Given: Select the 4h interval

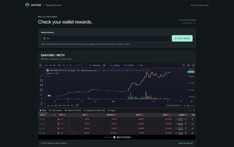Looking at the screenshot, I should [x=67, y=65].
